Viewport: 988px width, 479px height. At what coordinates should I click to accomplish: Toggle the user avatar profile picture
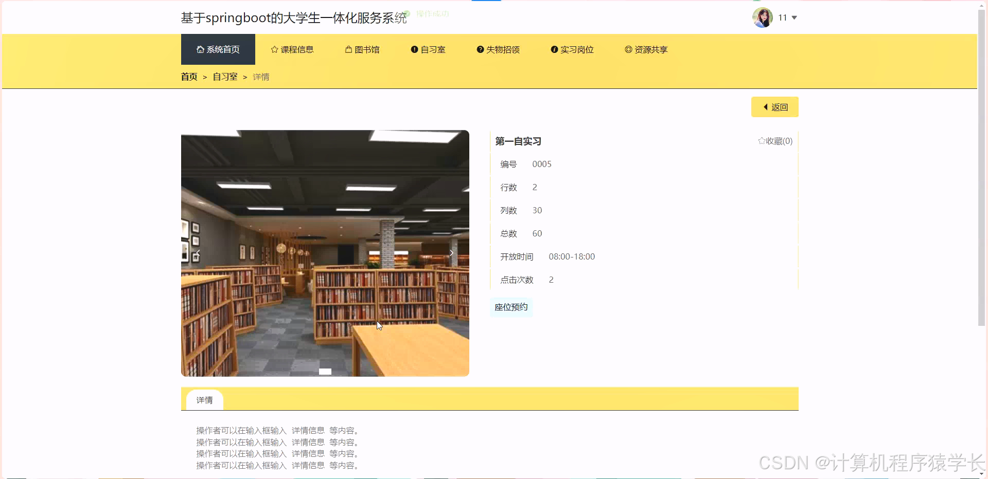tap(763, 17)
